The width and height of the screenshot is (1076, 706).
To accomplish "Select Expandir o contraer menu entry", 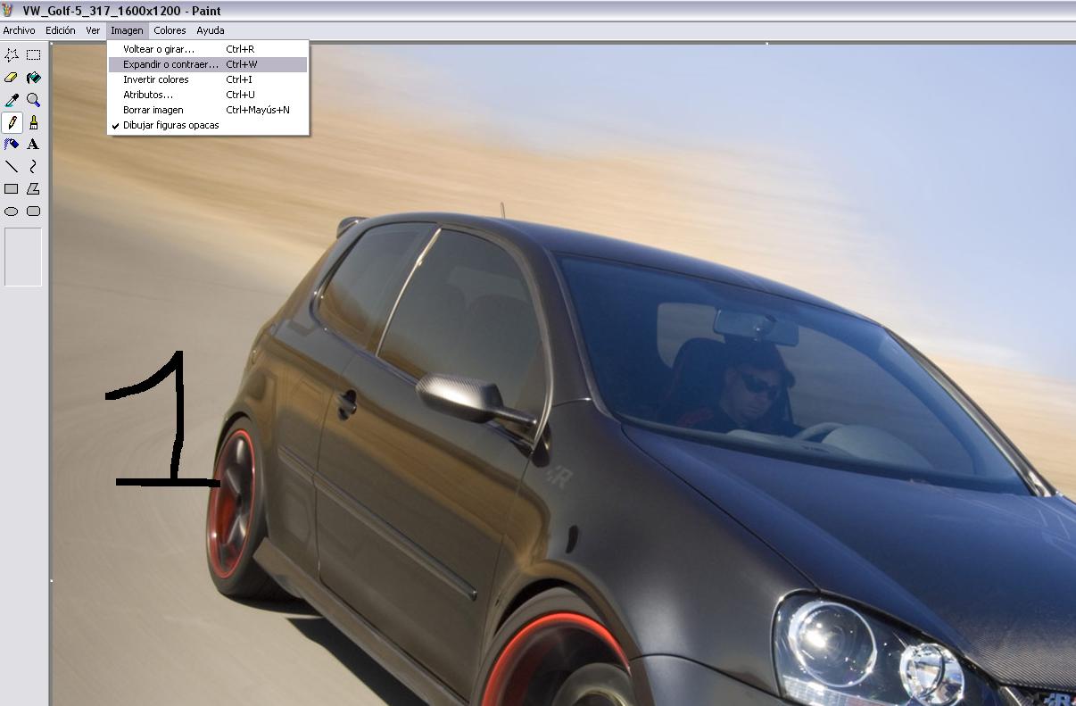I will point(208,64).
